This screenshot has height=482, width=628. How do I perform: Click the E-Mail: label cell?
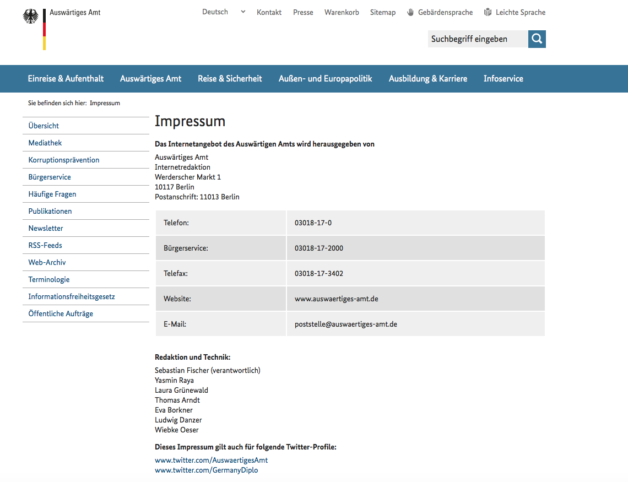click(x=221, y=324)
